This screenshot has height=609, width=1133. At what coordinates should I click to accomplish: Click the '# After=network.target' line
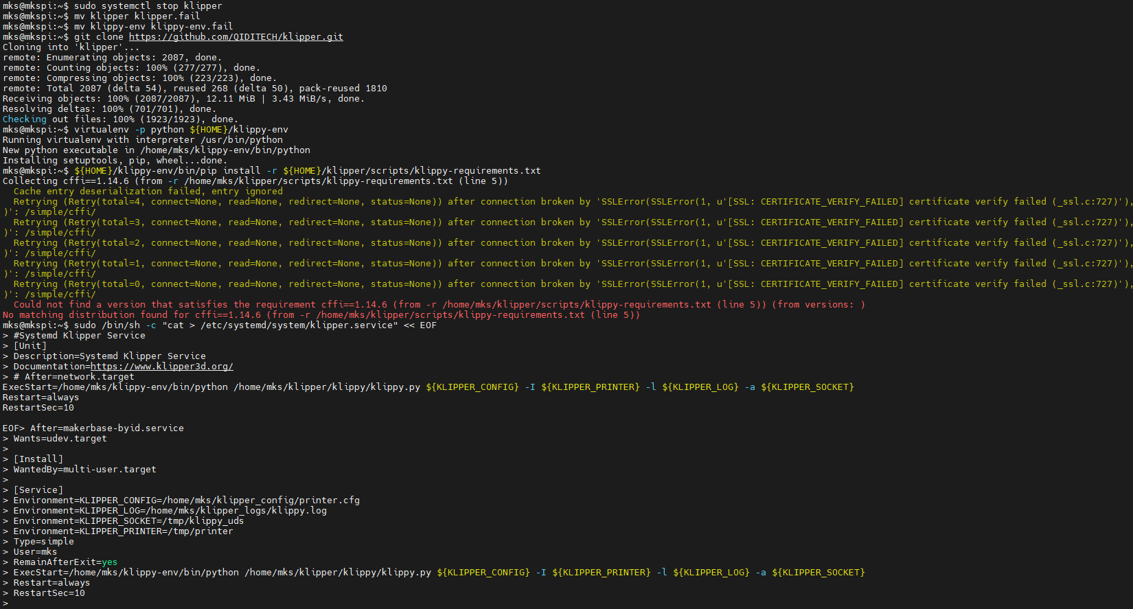(73, 377)
